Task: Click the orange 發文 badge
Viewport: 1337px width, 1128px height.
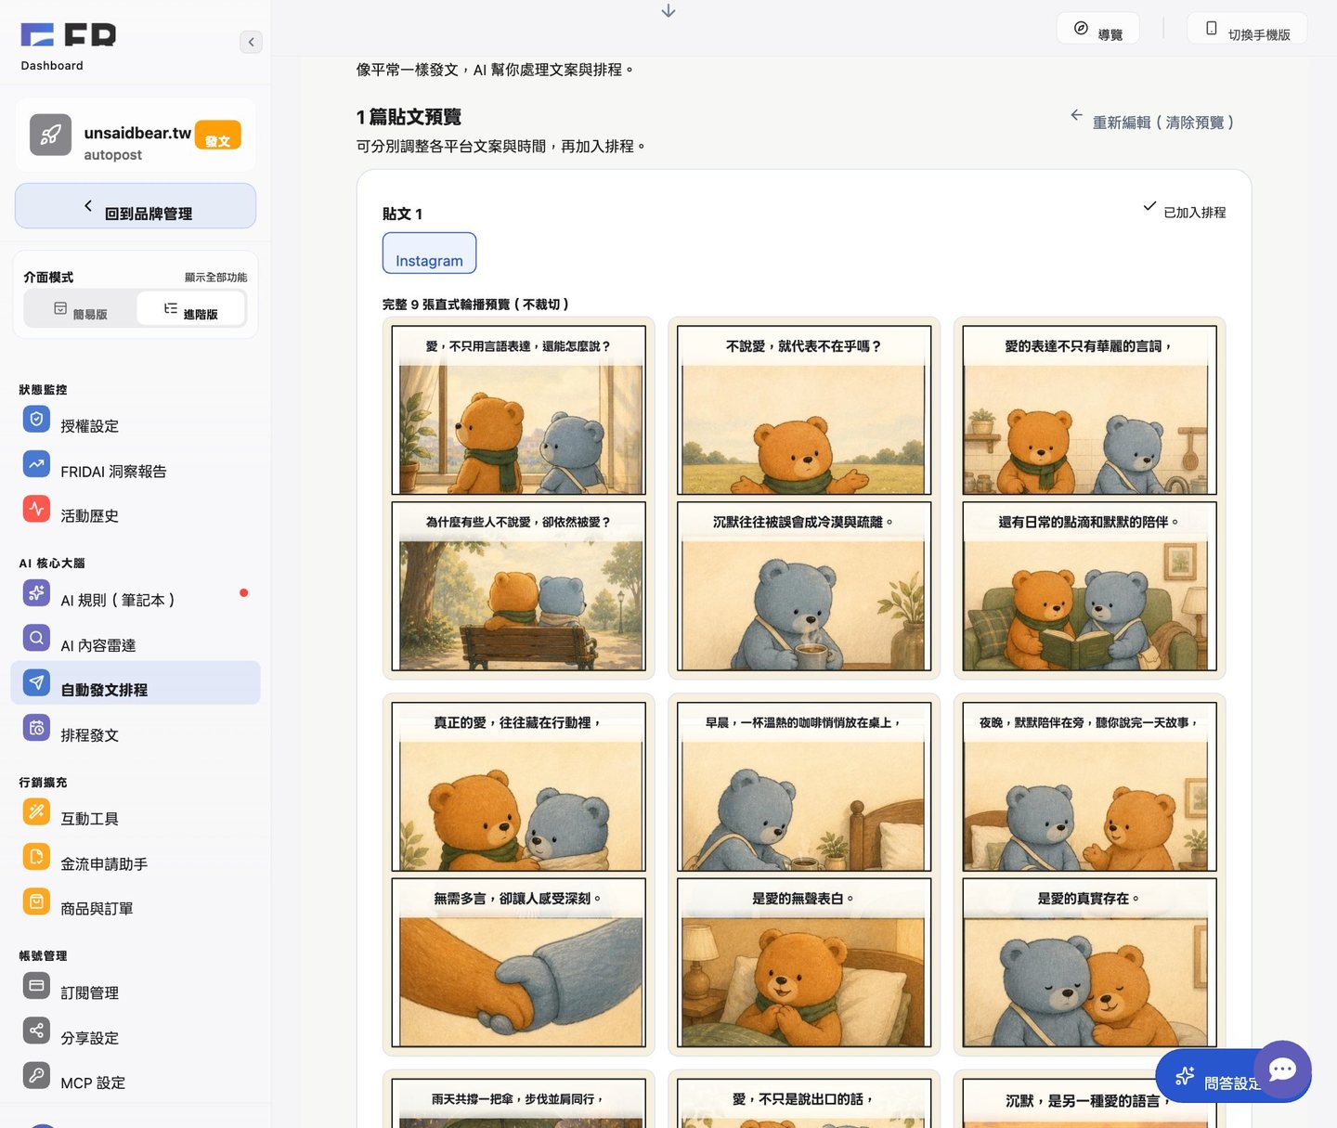Action: coord(218,136)
